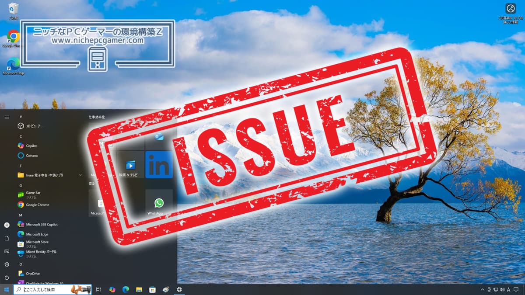Screen dimensions: 525x295
Task: Open the 映画 & テレビ tile
Action: 130,165
